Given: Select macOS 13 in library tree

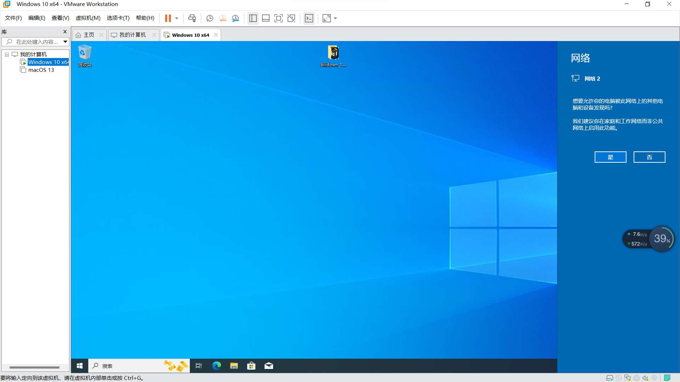Looking at the screenshot, I should (41, 70).
